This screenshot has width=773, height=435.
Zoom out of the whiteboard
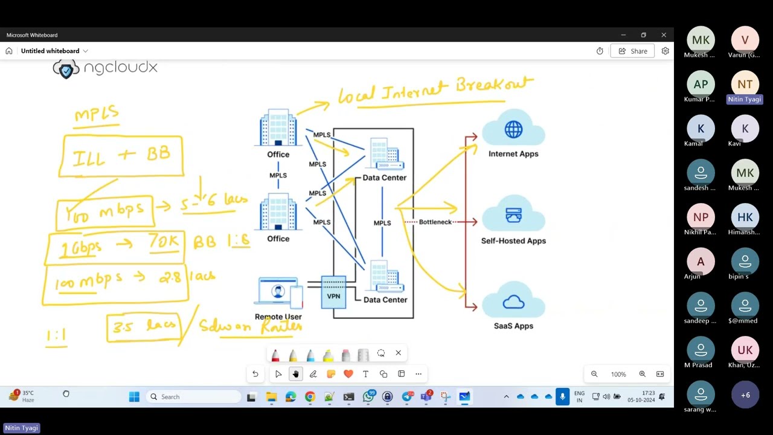[x=594, y=374]
